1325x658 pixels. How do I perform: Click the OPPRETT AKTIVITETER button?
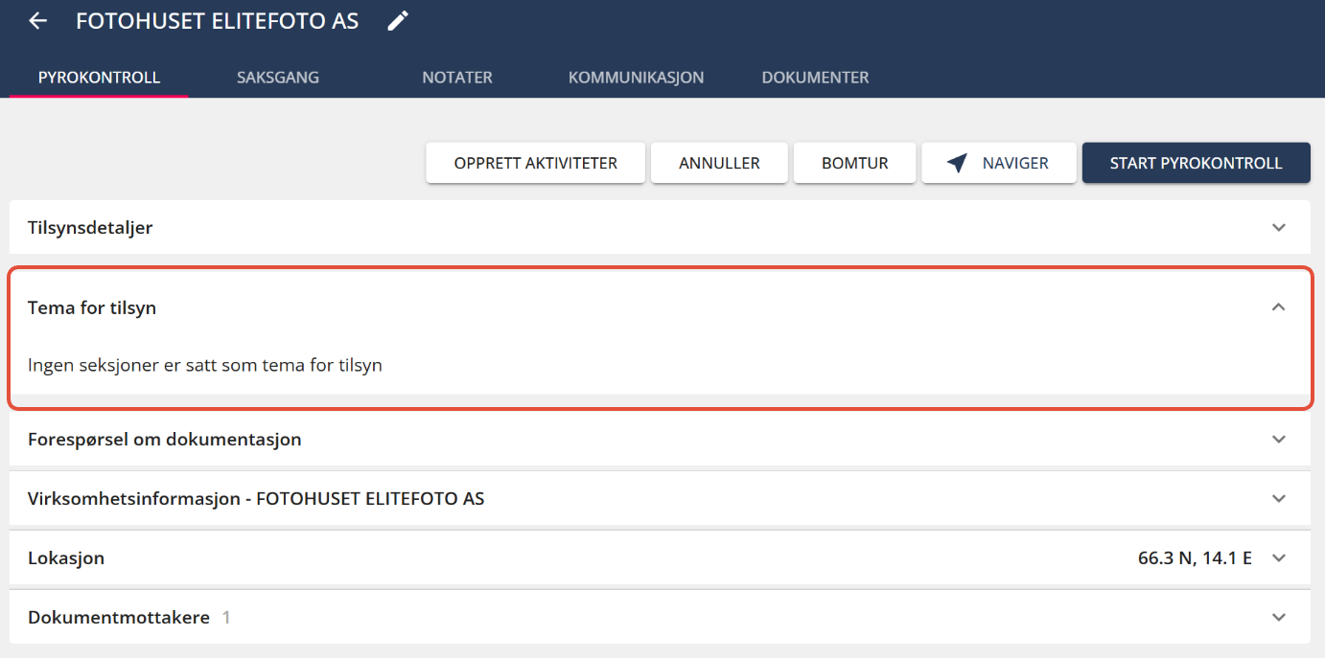[536, 163]
